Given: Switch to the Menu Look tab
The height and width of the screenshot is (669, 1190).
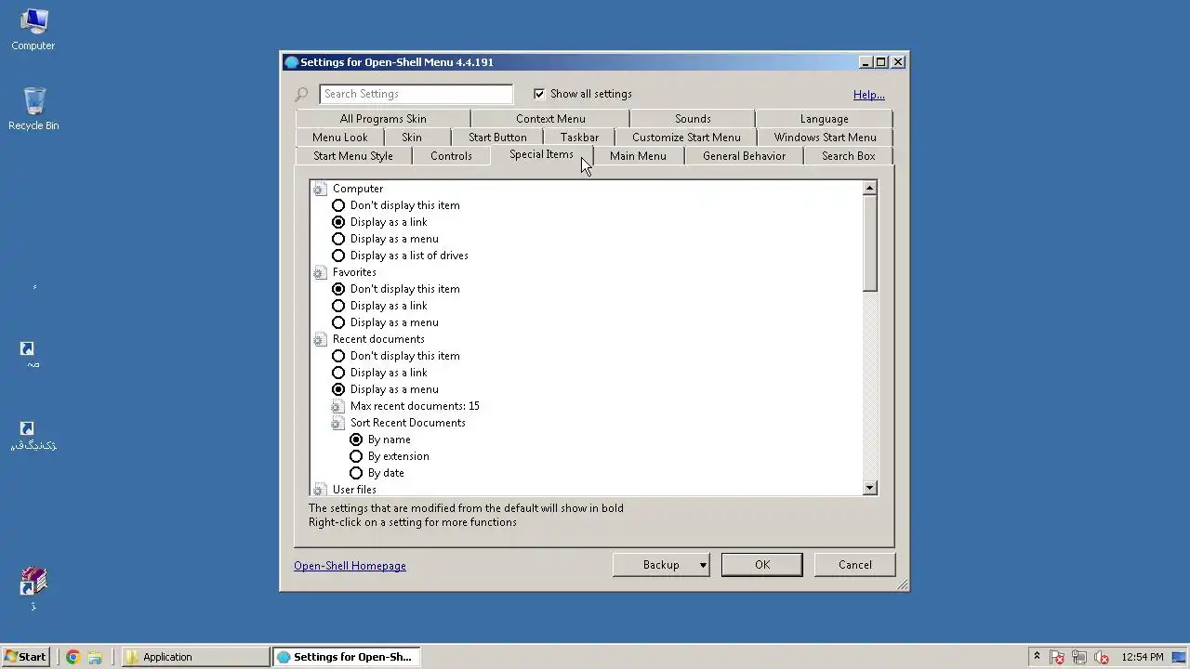Looking at the screenshot, I should pos(339,138).
